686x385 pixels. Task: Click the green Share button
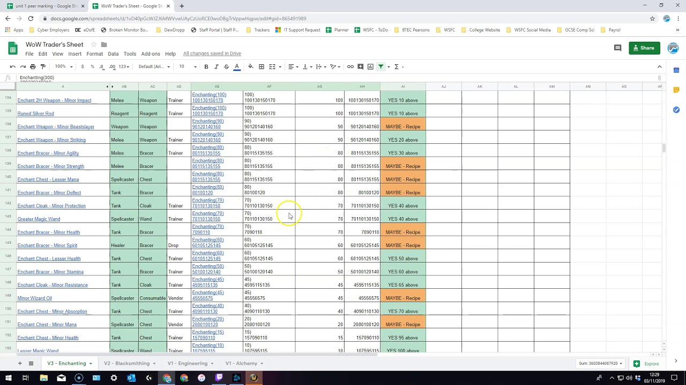[644, 48]
